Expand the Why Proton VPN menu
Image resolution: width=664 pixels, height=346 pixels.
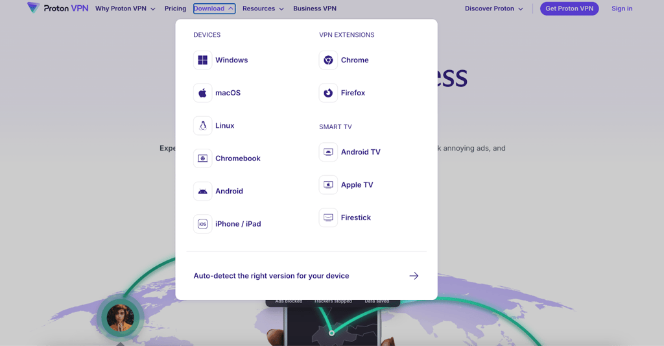pos(125,8)
